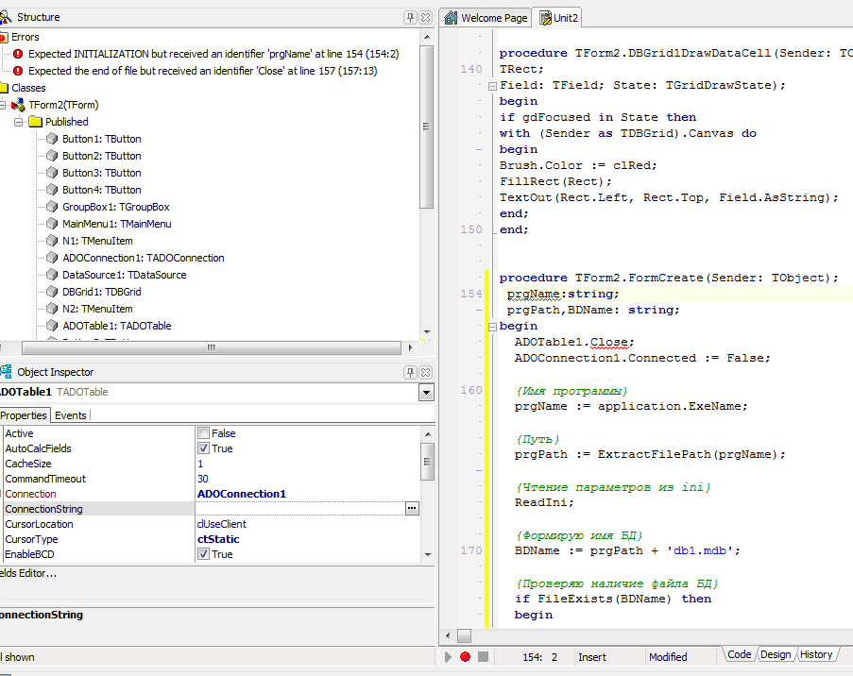Uncheck the AutoCalcFields checkbox
This screenshot has width=853, height=676.
point(203,448)
